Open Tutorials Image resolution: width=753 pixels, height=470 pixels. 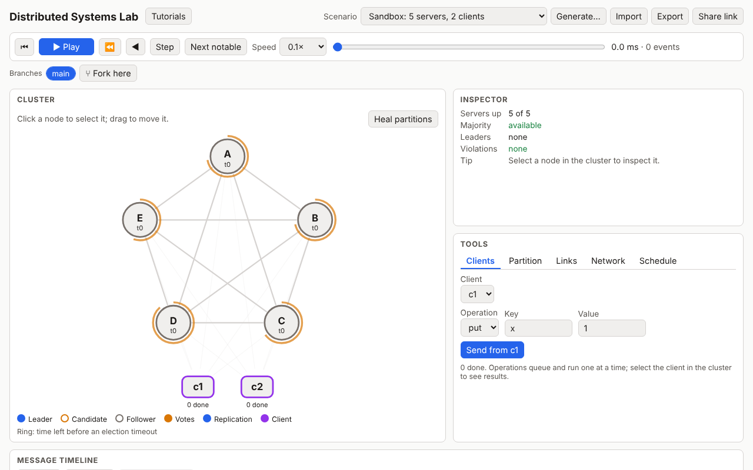click(168, 16)
